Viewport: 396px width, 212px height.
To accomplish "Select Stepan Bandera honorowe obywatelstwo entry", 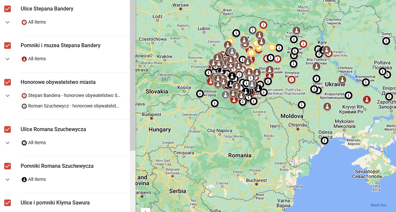I will tap(74, 96).
